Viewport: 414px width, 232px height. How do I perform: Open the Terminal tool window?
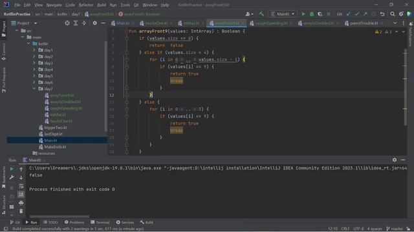pos(100,222)
